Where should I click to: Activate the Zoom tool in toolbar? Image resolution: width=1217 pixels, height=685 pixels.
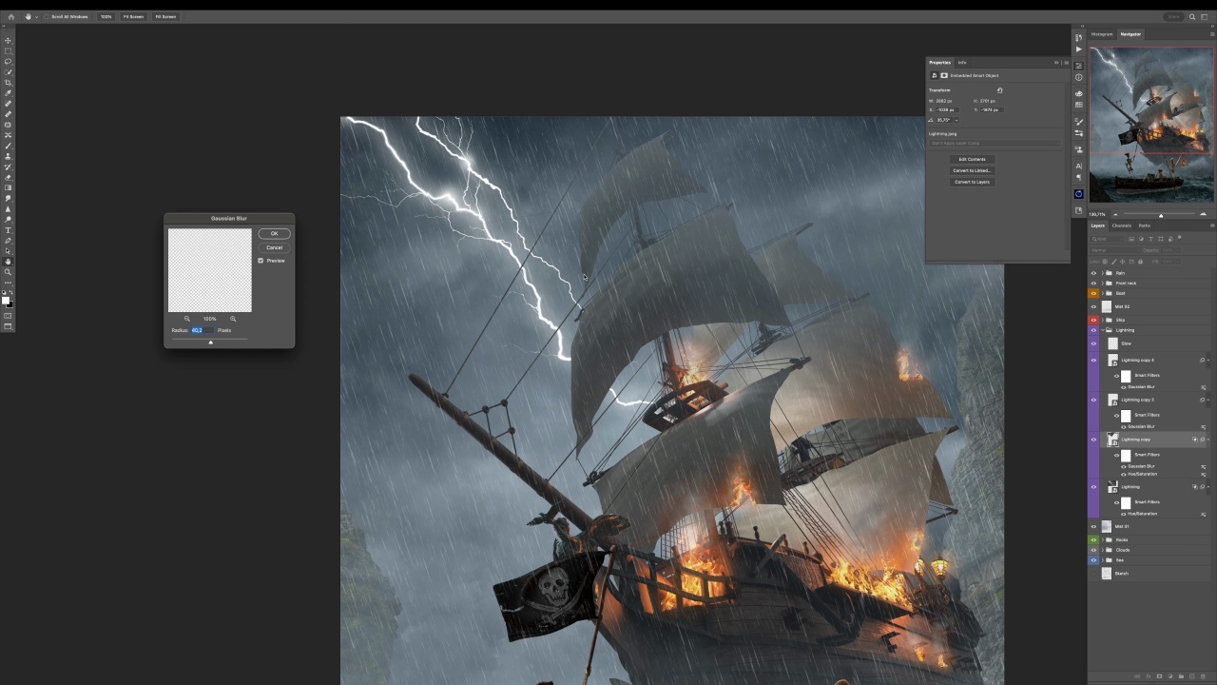(x=9, y=272)
